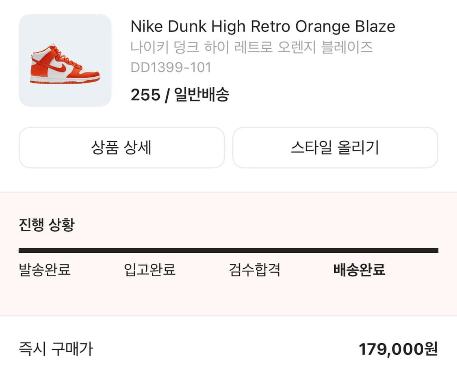Click the 검수합격 inspection passed status step
This screenshot has height=366, width=457.
point(254,270)
